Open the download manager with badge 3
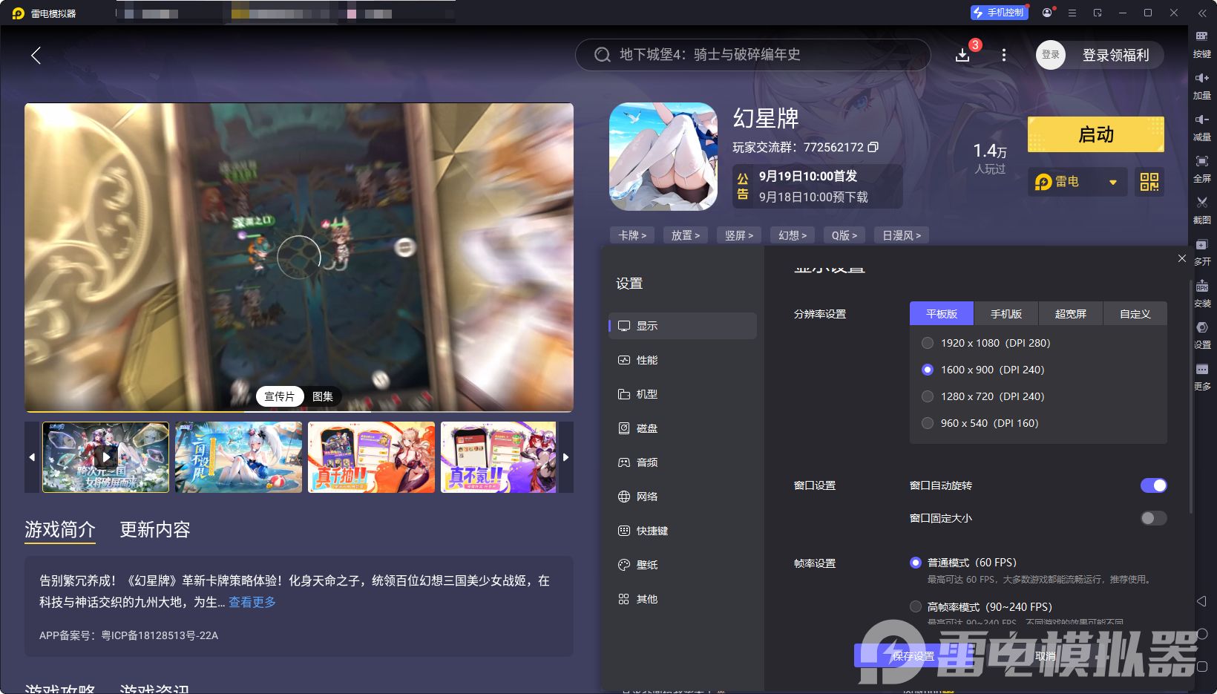The height and width of the screenshot is (694, 1217). point(963,54)
